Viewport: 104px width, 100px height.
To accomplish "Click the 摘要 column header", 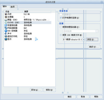I will pos(37,11).
